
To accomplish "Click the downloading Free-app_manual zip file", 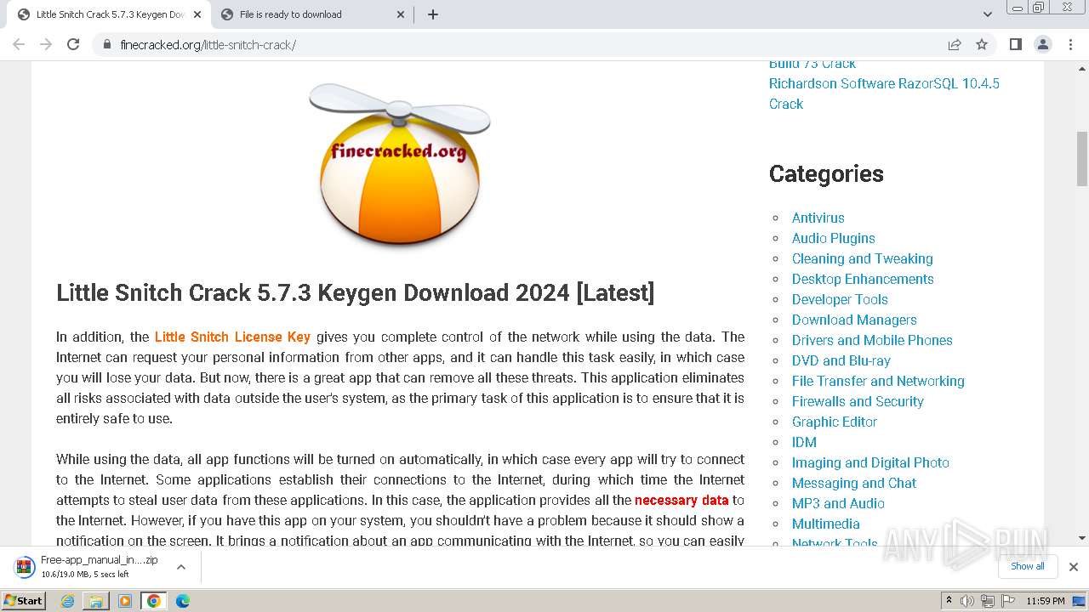I will point(88,566).
